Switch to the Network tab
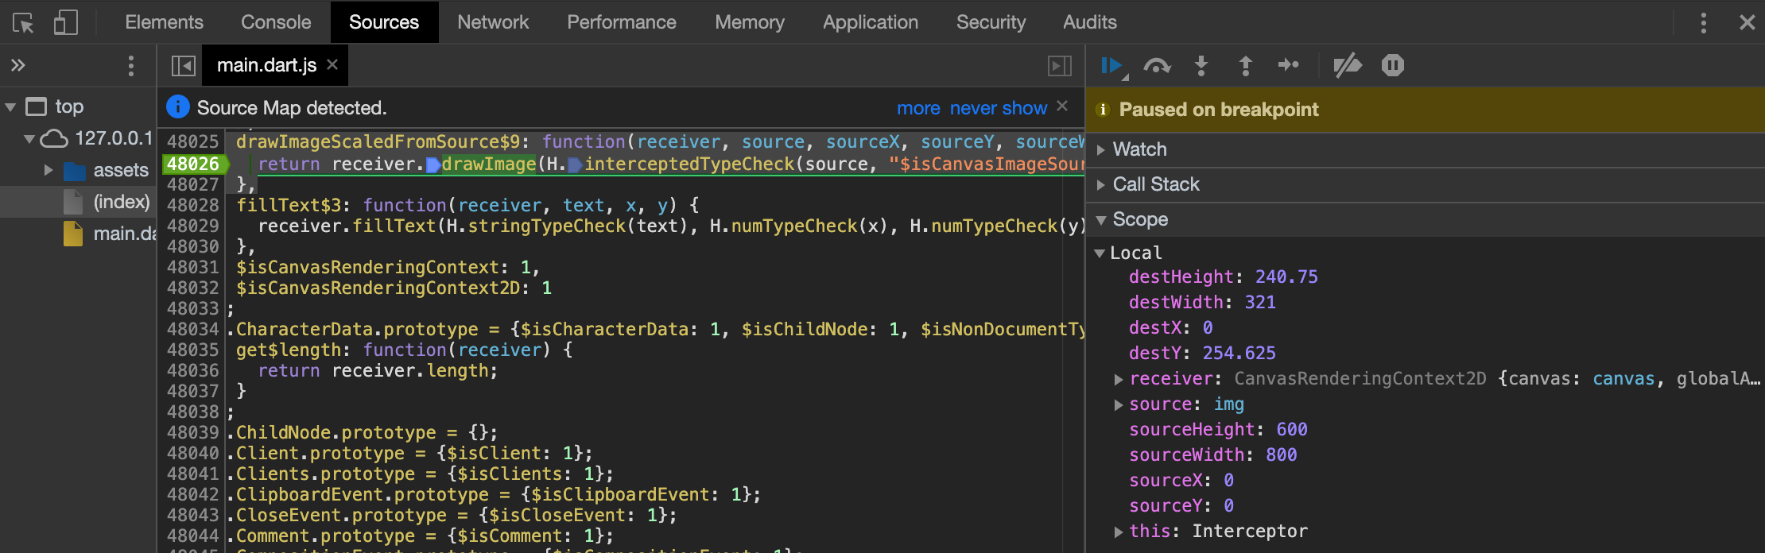The width and height of the screenshot is (1765, 553). coord(493,22)
